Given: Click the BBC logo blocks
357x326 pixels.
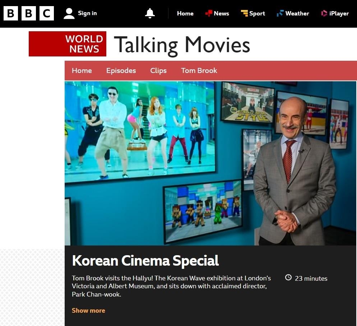Looking at the screenshot, I should tap(29, 13).
